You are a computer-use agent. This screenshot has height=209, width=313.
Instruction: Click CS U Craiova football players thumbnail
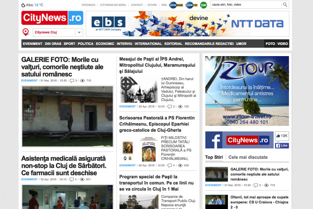216,202
